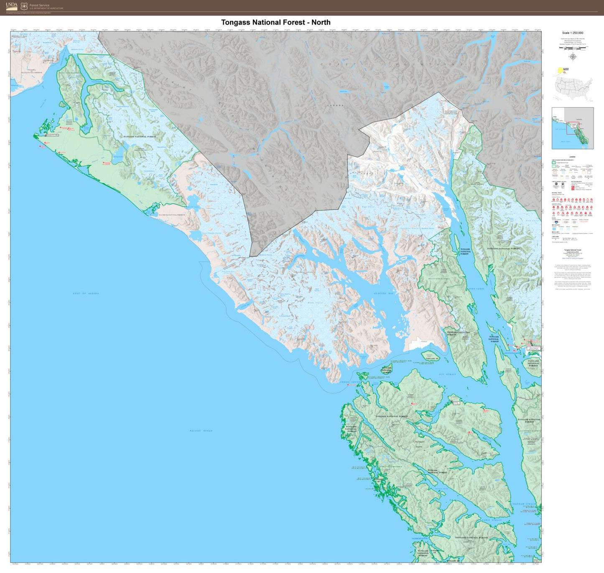This screenshot has width=604, height=573.
Task: Click the 'ICY STRAIT' map label
Action: [x=448, y=374]
